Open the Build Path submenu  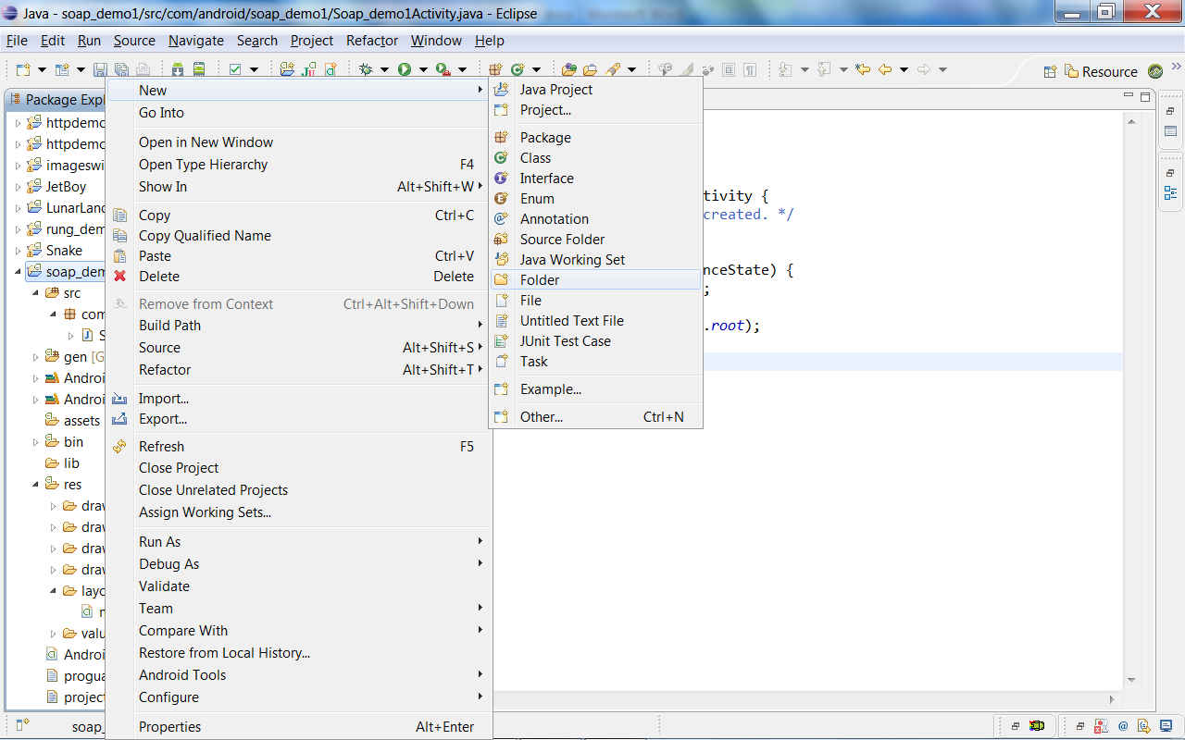(x=298, y=326)
